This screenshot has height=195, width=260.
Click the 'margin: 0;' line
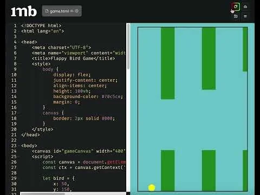point(67,102)
